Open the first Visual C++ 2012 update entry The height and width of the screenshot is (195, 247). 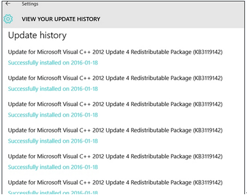pyautogui.click(x=115, y=52)
